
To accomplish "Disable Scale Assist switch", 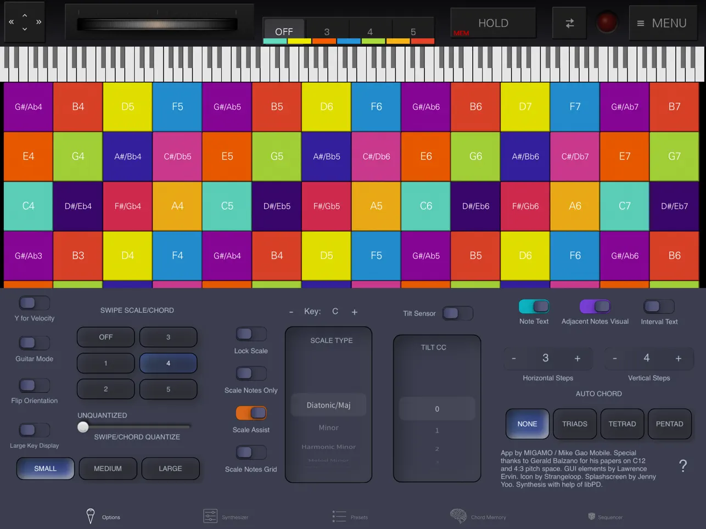I will [251, 413].
